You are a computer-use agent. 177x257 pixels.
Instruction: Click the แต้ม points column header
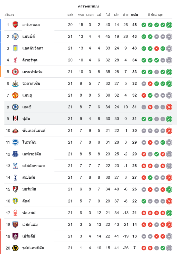coord(134,15)
